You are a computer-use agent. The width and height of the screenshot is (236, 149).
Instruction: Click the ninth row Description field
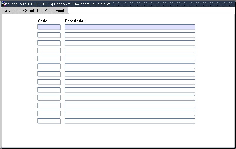[130, 90]
